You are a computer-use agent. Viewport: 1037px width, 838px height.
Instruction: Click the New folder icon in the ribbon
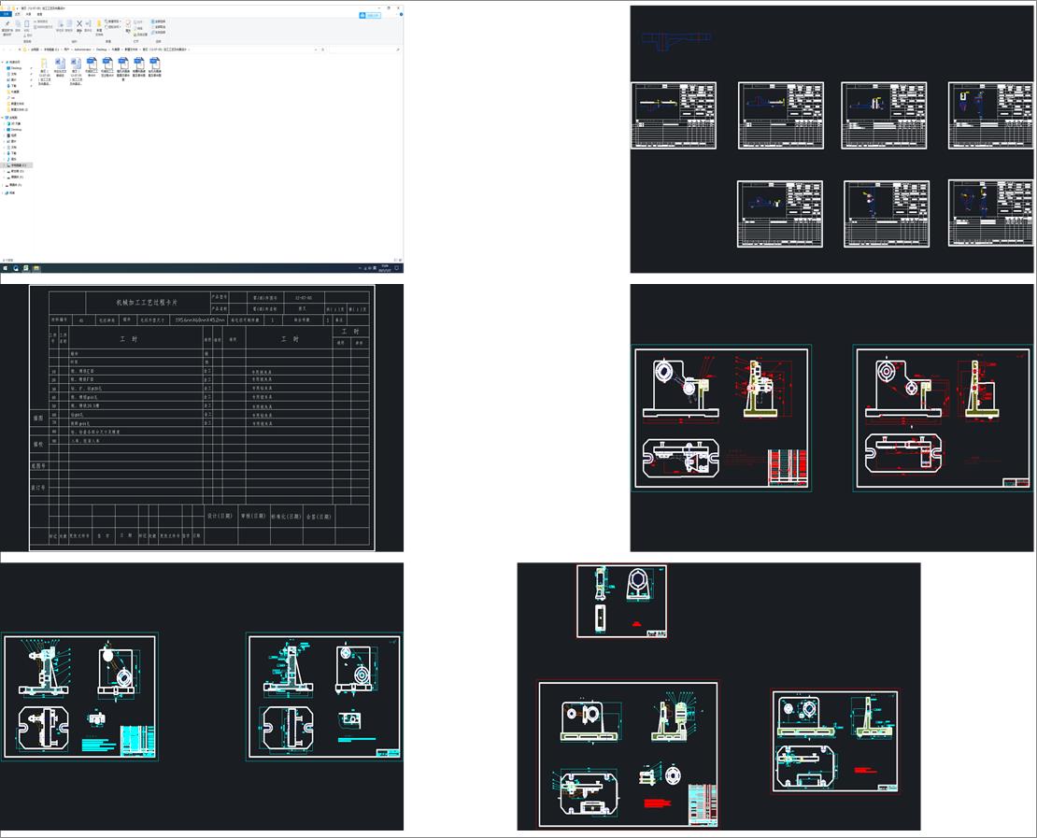pos(99,27)
